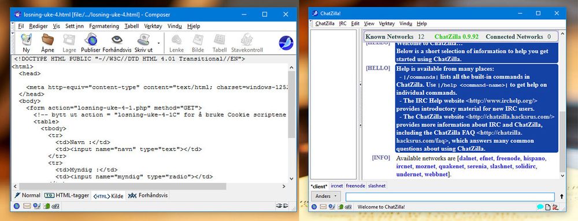The image size is (578, 221).
Task: Open the Rediger menu
Action: coord(38,26)
